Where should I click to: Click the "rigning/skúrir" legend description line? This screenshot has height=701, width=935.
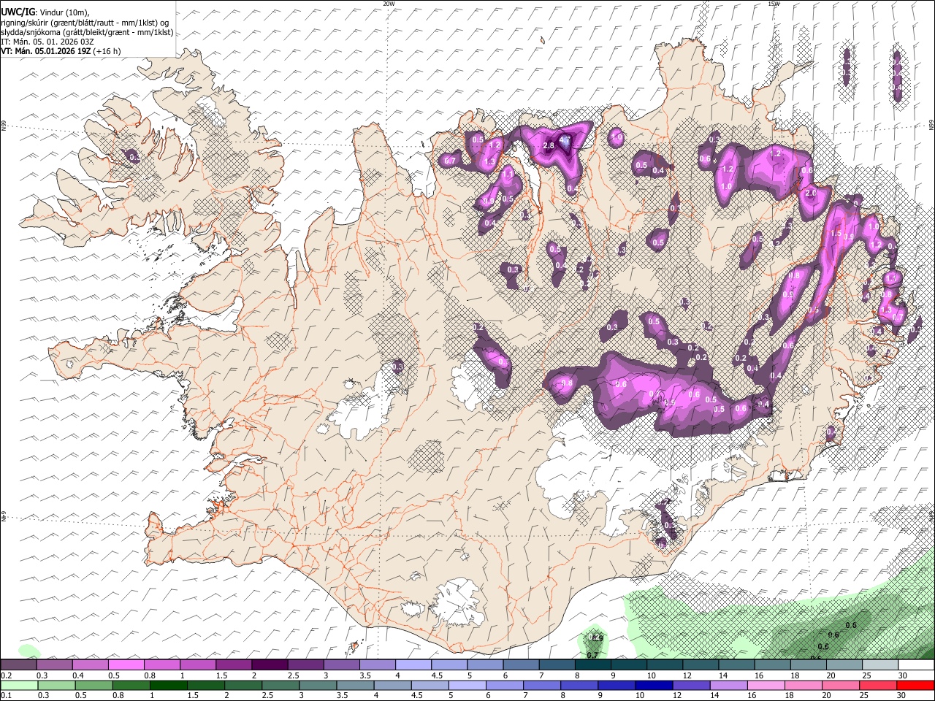point(85,23)
